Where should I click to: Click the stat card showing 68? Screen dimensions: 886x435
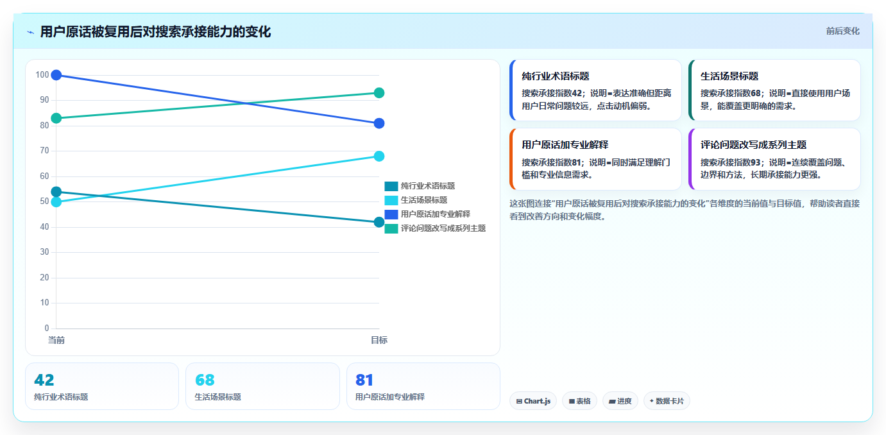262,386
